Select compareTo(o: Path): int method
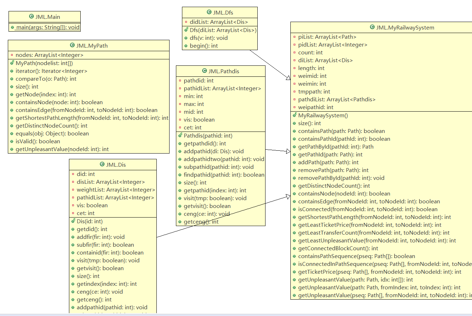The height and width of the screenshot is (316, 472). tap(46, 79)
